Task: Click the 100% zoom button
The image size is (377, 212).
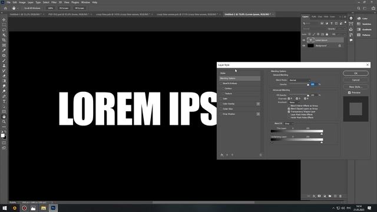Action: (x=50, y=8)
